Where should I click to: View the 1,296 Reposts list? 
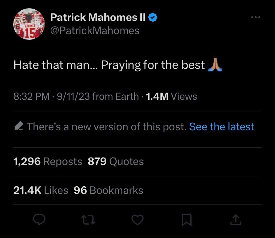(47, 161)
